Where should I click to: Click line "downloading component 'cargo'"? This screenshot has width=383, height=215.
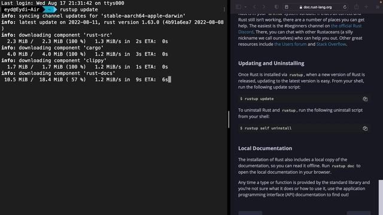[x=52, y=48]
